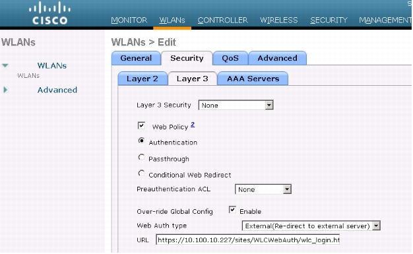Expand the Advanced sidebar arrow

(5, 90)
